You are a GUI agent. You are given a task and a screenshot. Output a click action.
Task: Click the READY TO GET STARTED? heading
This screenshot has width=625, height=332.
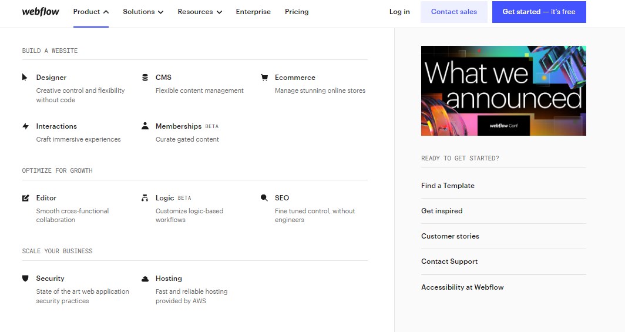(x=460, y=158)
